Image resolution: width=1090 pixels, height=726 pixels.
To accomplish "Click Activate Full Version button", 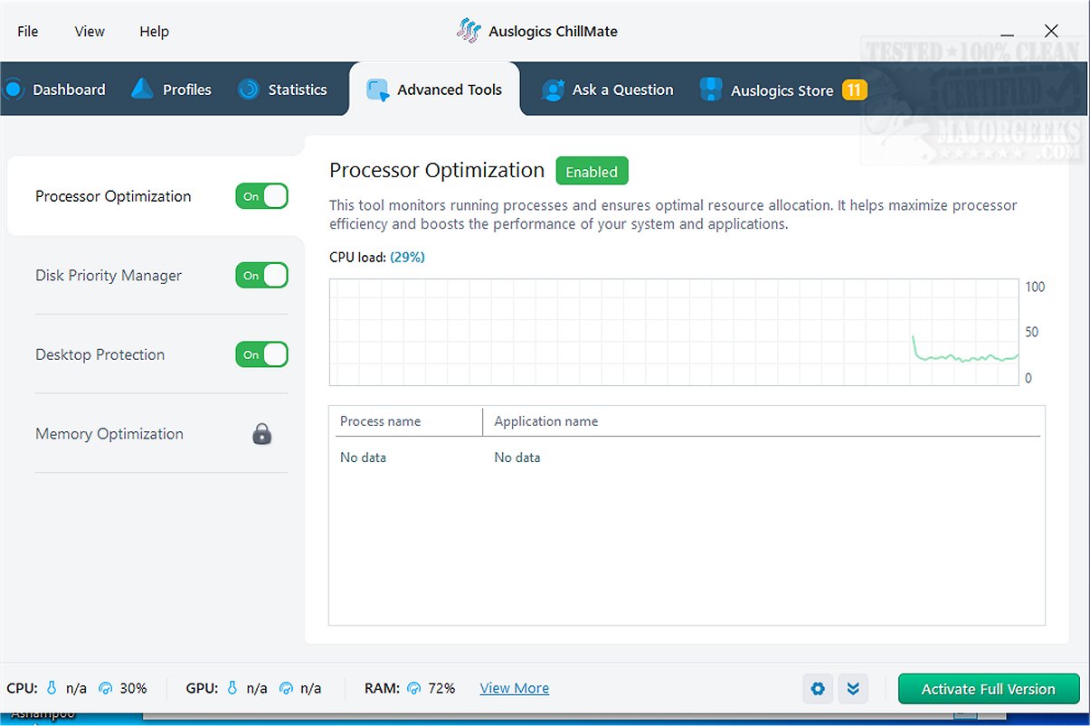I will pos(989,689).
